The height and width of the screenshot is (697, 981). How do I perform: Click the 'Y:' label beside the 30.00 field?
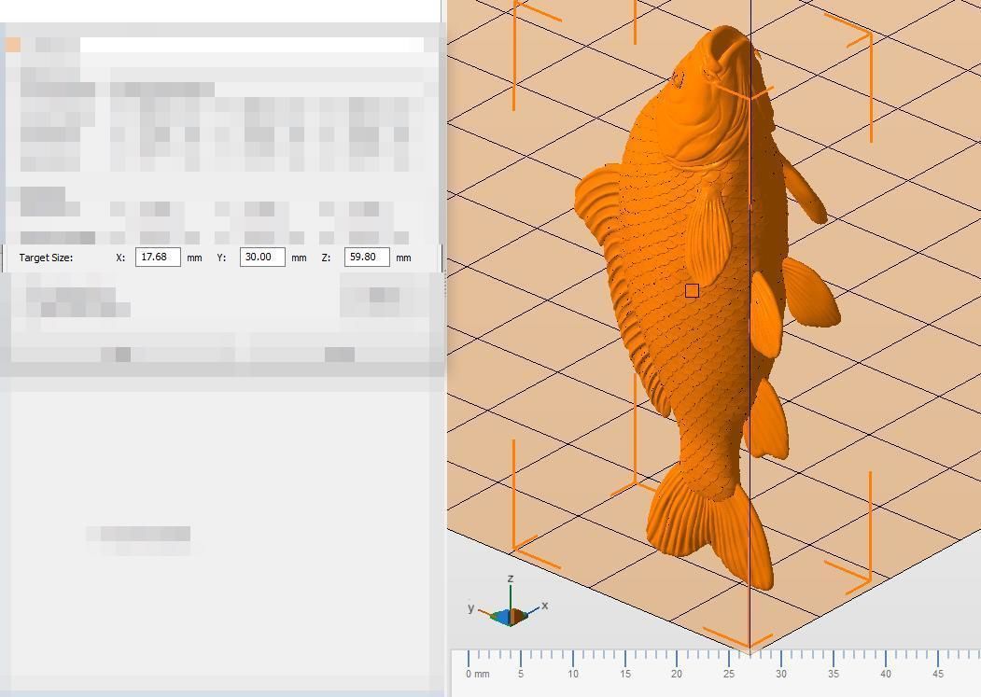click(221, 258)
